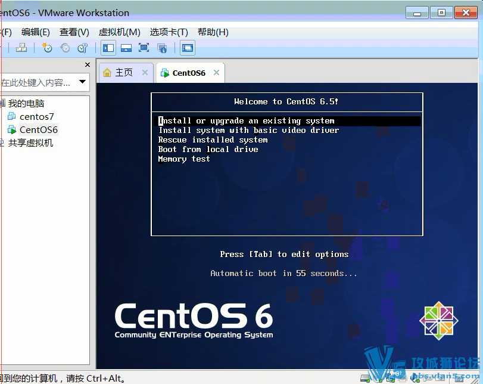
Task: Select 我的电脑 in the library tree
Action: click(26, 103)
